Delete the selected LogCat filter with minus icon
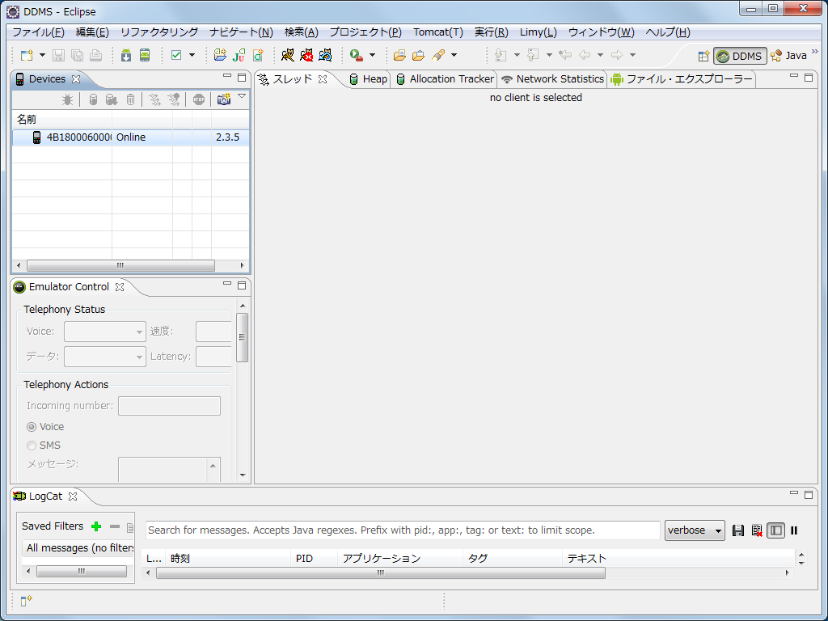 pyautogui.click(x=115, y=526)
